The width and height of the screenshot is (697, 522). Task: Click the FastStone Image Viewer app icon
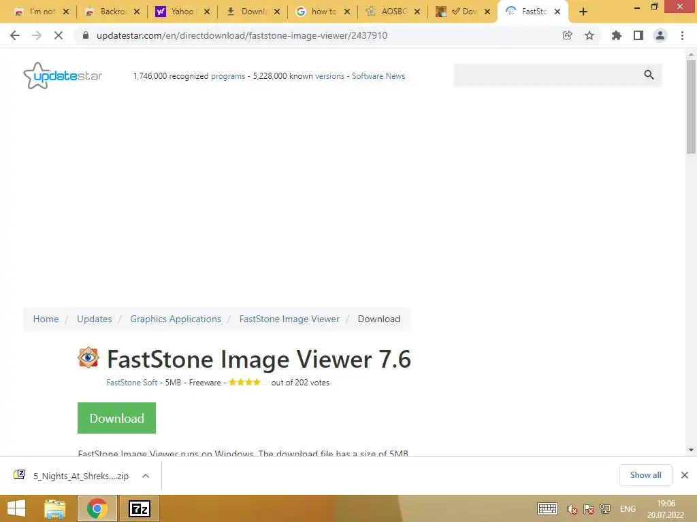click(88, 358)
